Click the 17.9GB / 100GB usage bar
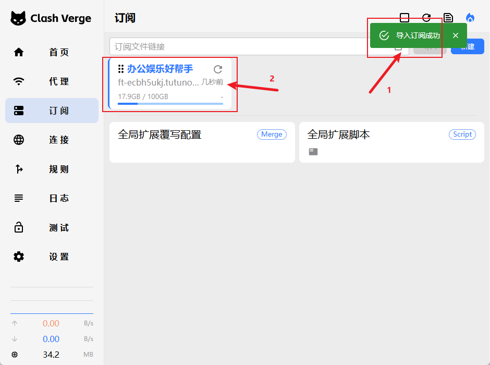Image resolution: width=490 pixels, height=365 pixels. 170,104
